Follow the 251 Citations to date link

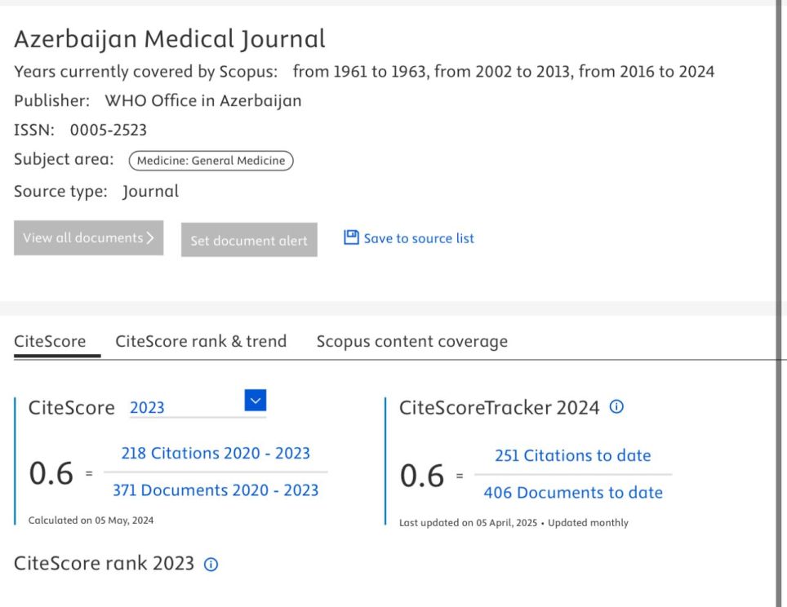click(572, 455)
